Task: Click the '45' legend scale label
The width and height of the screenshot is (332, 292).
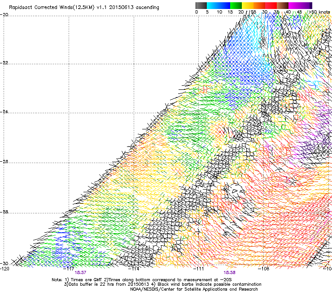Action: tap(299, 12)
